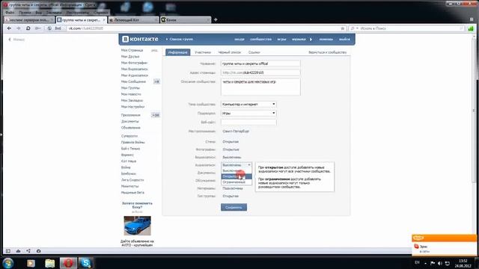Click the Видеозаписи setting value Выключены
This screenshot has height=269, width=479.
232,158
